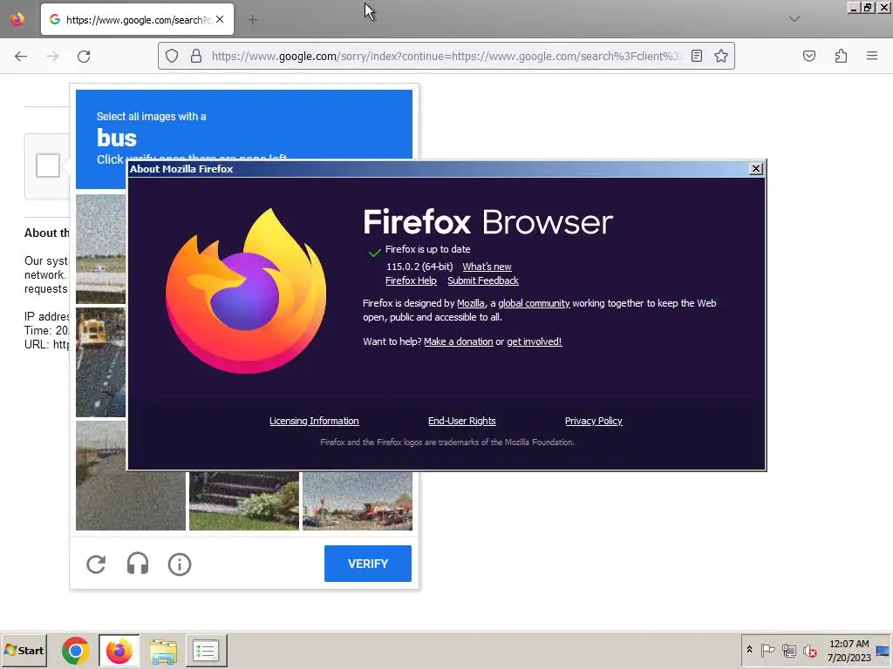Reload the page using the toolbar refresh icon
The image size is (893, 669).
[x=84, y=57]
